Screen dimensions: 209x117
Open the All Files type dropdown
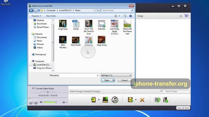116,75
